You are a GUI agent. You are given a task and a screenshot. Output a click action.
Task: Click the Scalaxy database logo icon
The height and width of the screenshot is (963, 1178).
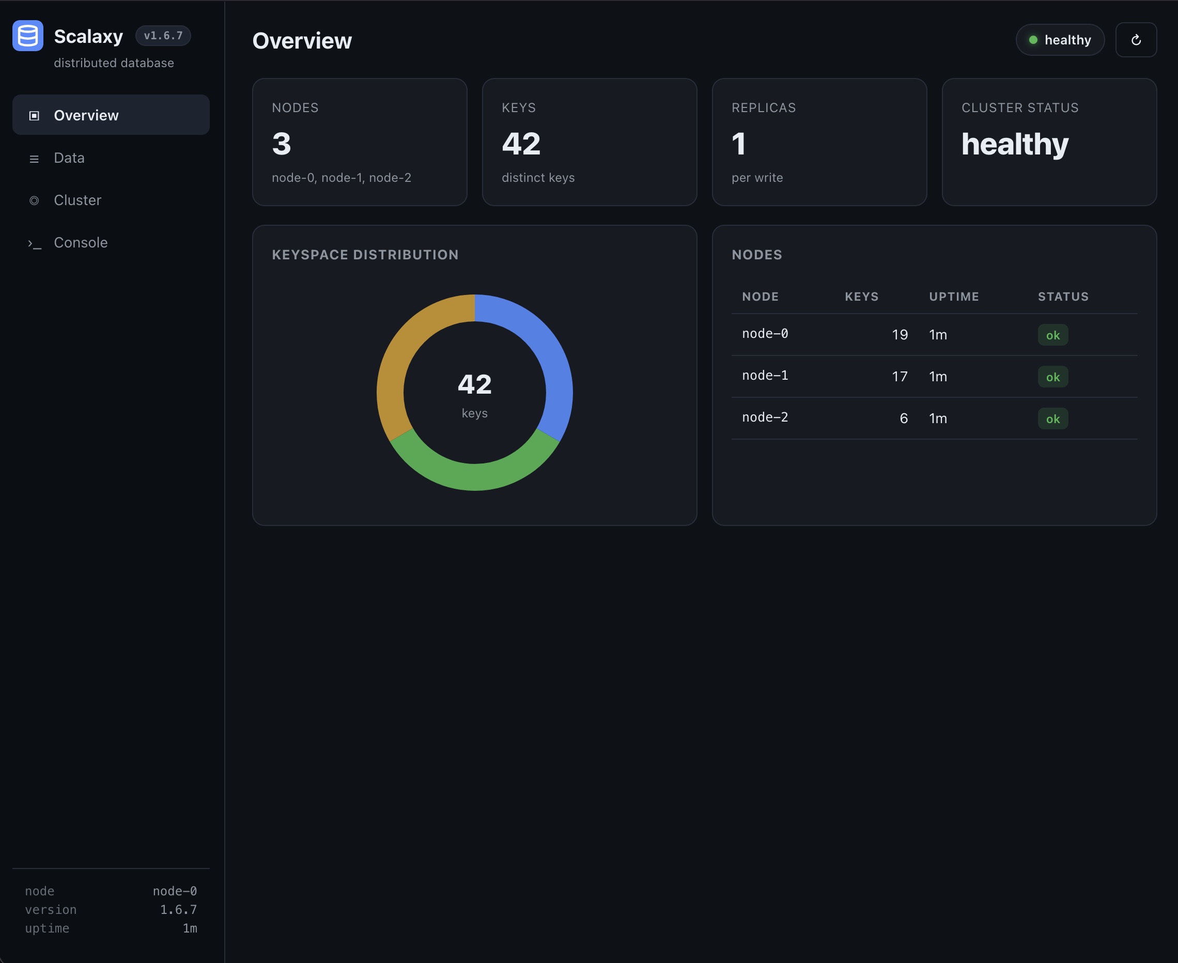tap(28, 36)
